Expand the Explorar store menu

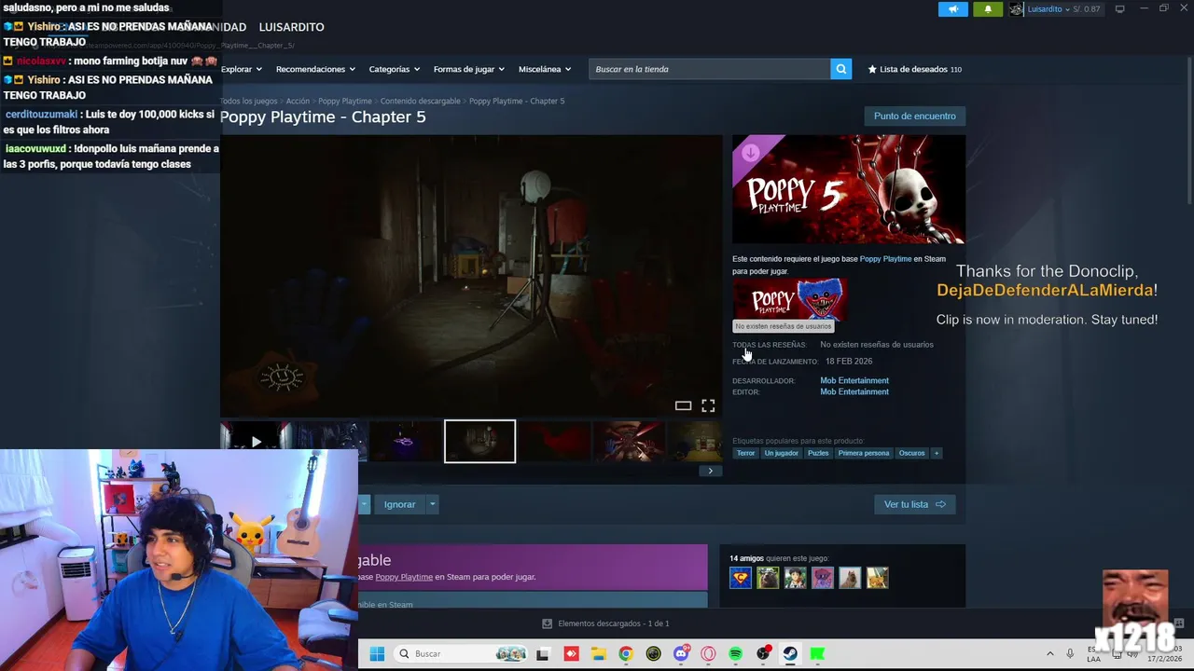241,69
